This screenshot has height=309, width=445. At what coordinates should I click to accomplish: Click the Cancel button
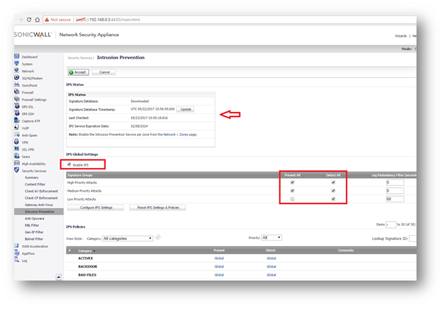tap(104, 73)
